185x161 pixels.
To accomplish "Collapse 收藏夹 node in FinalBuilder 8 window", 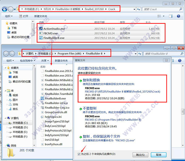I will [x=6, y=68].
